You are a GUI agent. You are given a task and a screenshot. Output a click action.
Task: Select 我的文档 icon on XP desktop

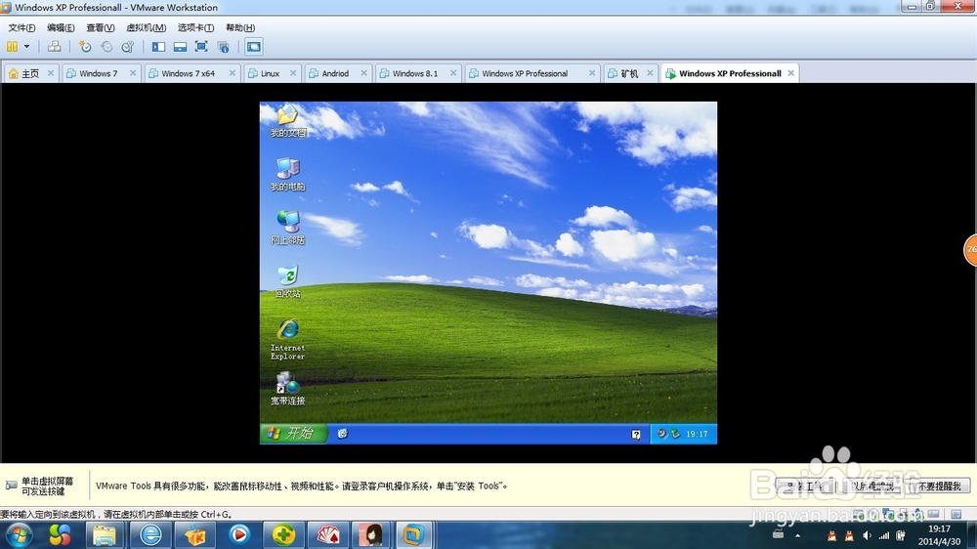tap(288, 121)
